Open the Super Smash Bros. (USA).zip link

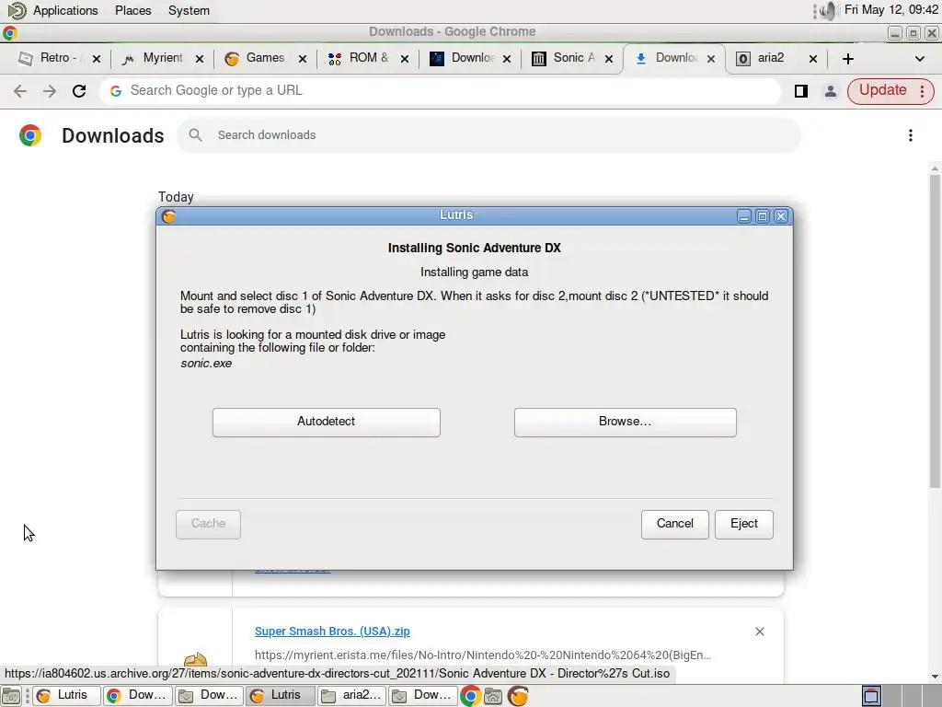pos(332,632)
